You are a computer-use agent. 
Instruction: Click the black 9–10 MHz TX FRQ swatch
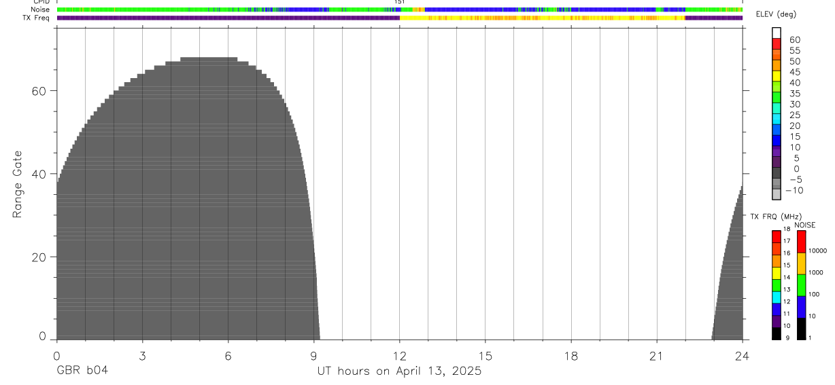(x=776, y=334)
